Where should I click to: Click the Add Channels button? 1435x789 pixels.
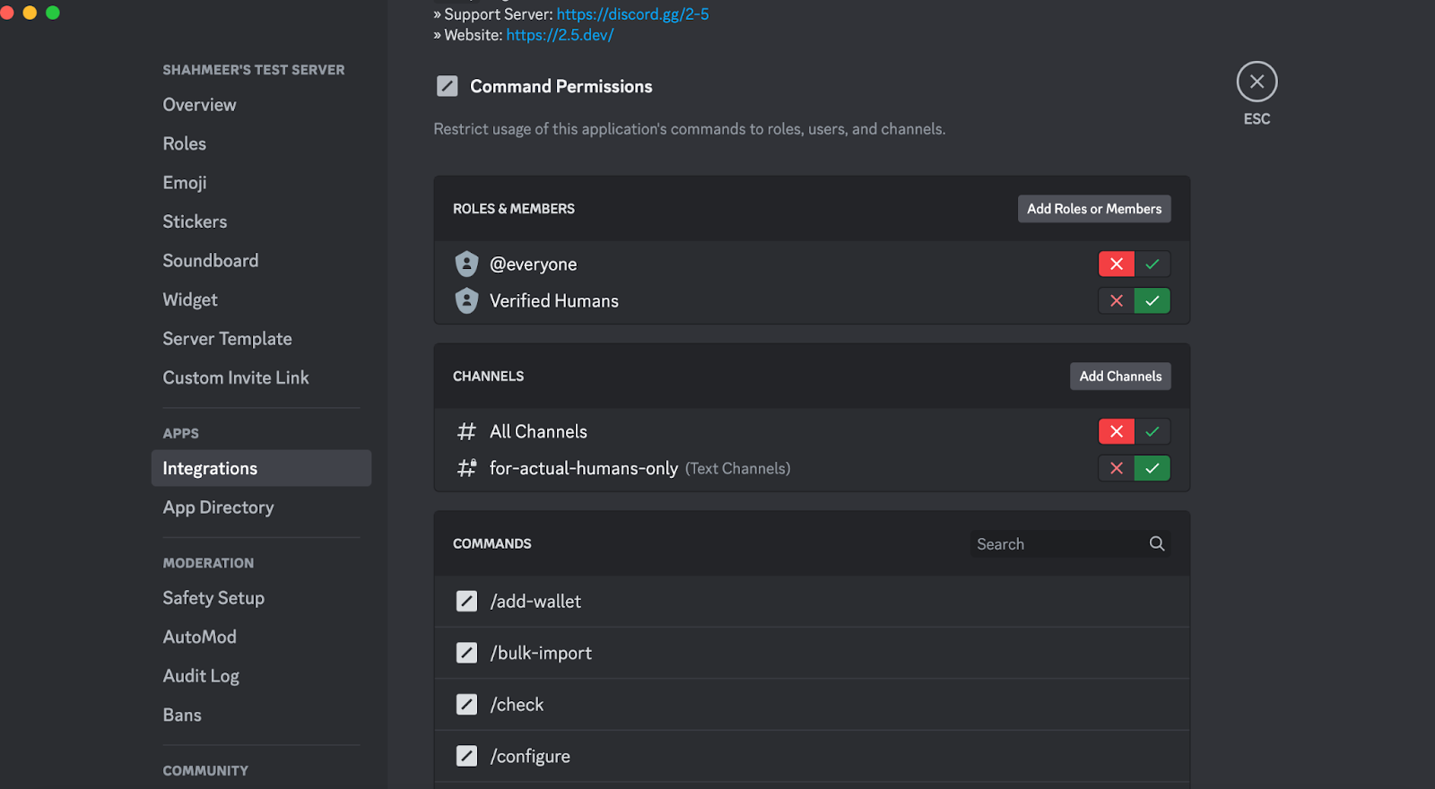click(1120, 377)
